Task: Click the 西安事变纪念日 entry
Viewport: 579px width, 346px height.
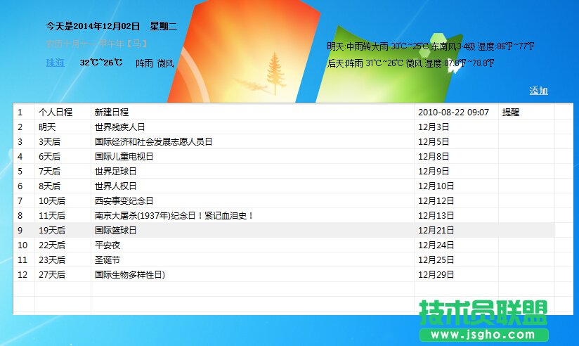Action: (x=124, y=201)
